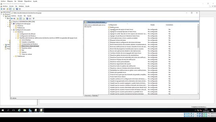Click the scroll down arrow of policy list
The width and height of the screenshot is (216, 122).
pyautogui.click(x=198, y=94)
